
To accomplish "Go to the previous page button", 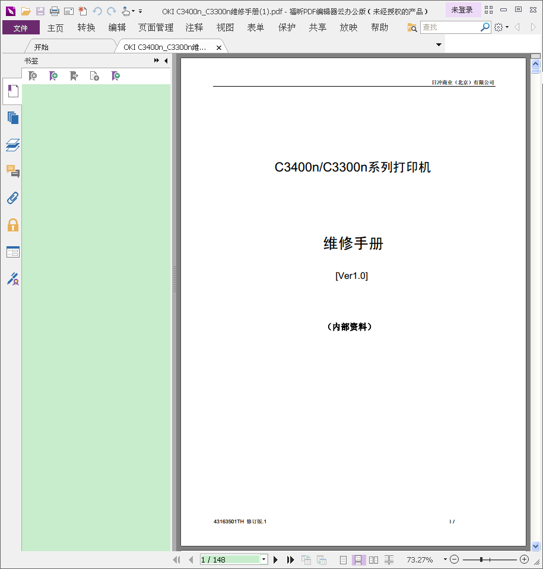I will point(191,560).
